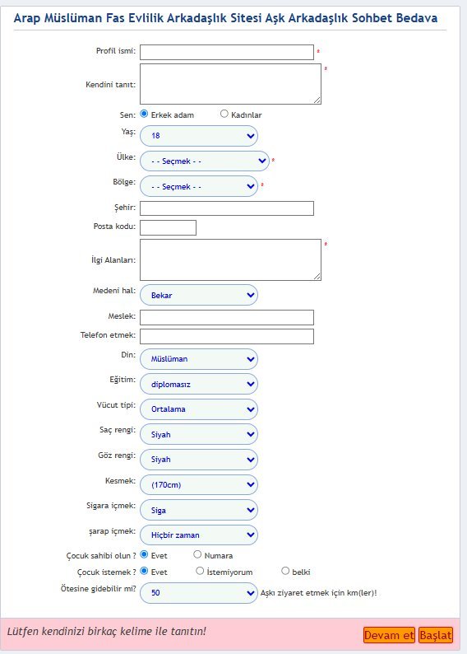Open şarap içmek dropdown Hiçbir zaman

(x=199, y=535)
